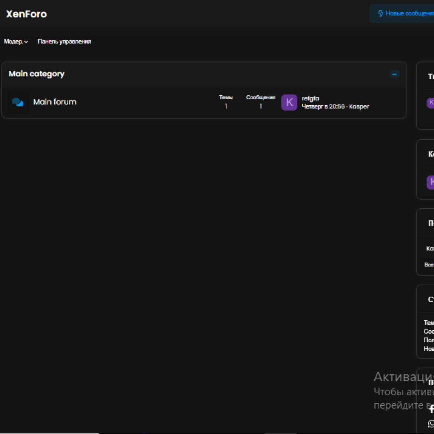
Task: Open Панель управления from the navigation
Action: coord(64,42)
